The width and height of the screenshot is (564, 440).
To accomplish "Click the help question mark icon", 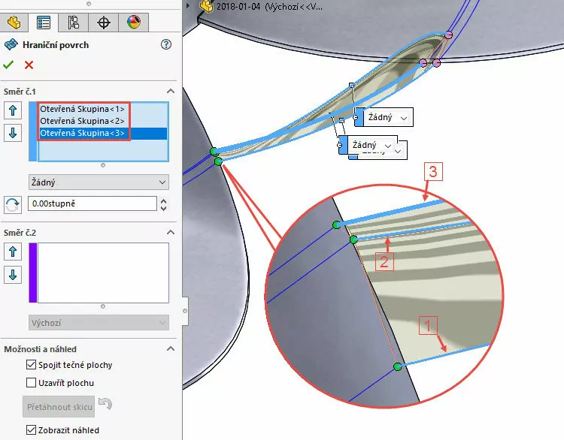I will click(166, 44).
